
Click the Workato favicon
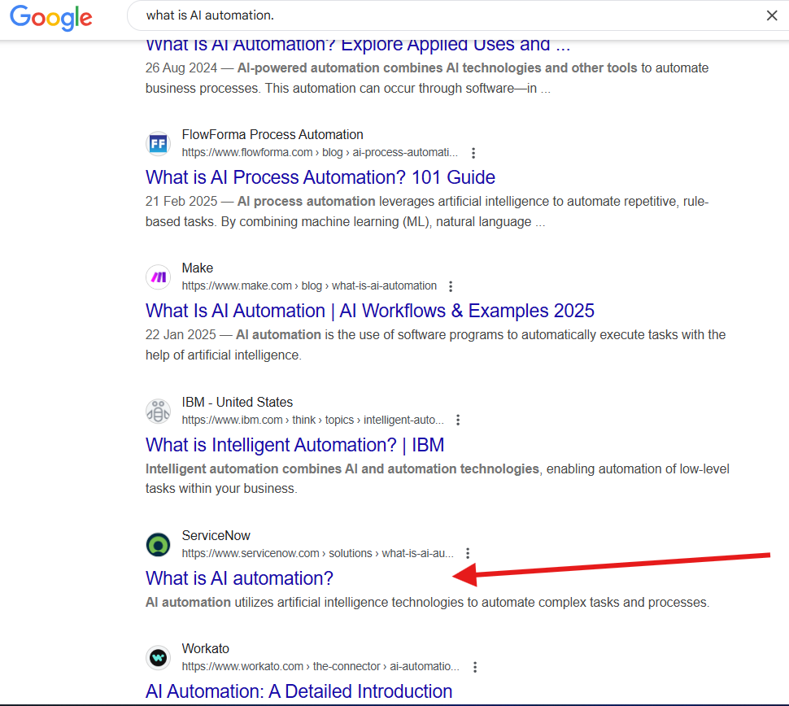pyautogui.click(x=158, y=657)
